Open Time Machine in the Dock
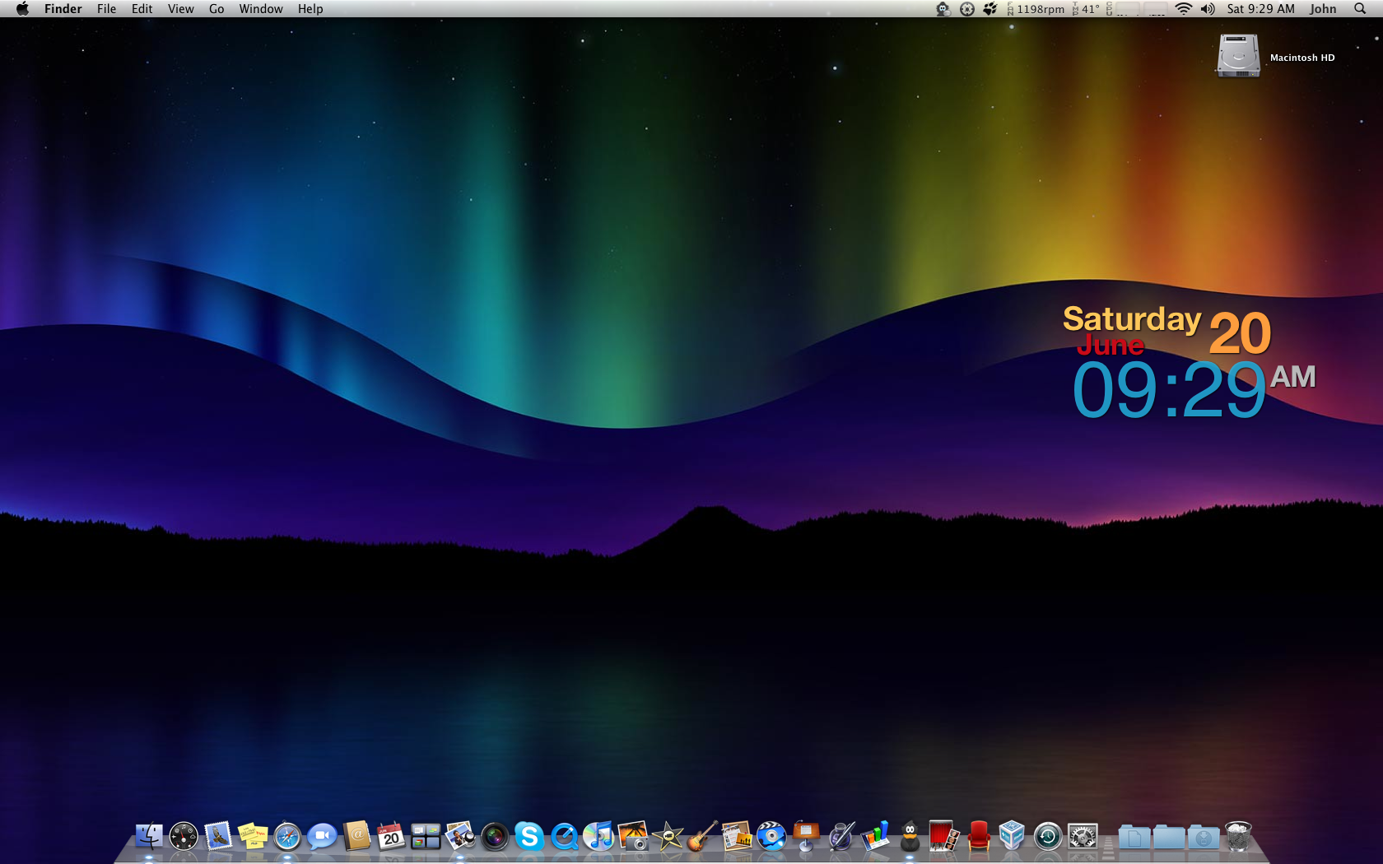 (x=1048, y=837)
